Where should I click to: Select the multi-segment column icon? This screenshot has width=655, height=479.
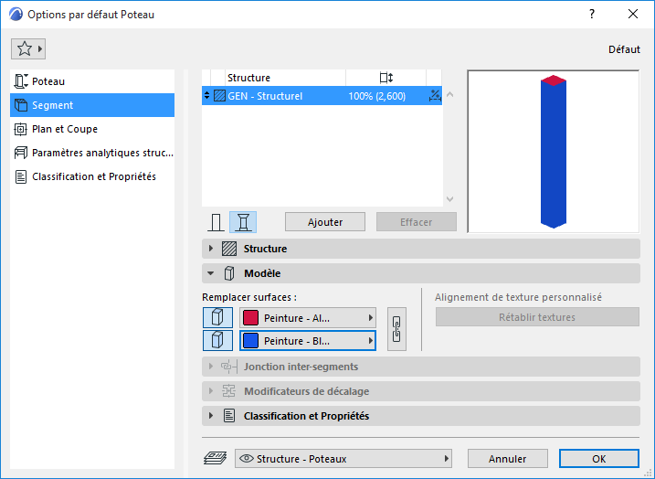(x=243, y=222)
